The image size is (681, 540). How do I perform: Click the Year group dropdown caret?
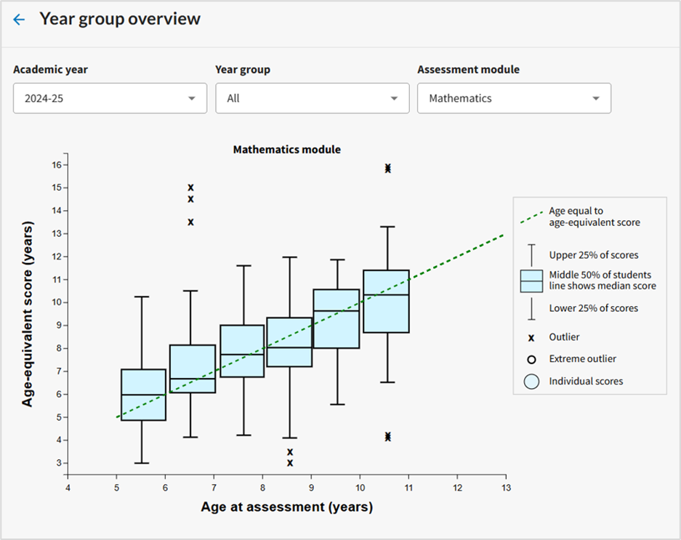[394, 98]
